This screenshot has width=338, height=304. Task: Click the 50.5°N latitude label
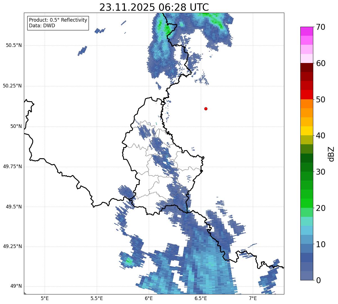point(14,45)
